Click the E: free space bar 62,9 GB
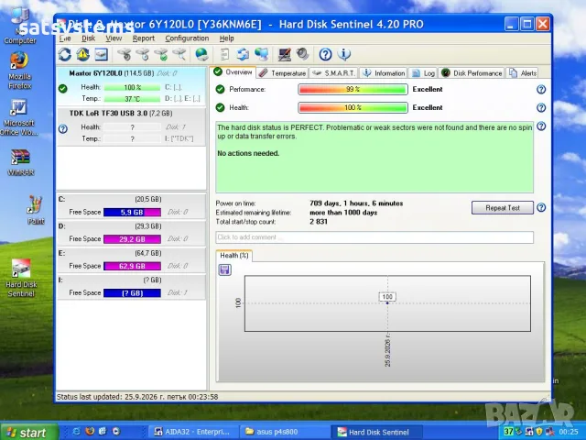Screen dimensions: 586x440 click(x=132, y=266)
